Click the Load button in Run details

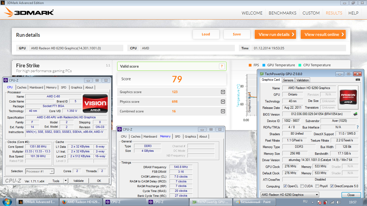[206, 34]
